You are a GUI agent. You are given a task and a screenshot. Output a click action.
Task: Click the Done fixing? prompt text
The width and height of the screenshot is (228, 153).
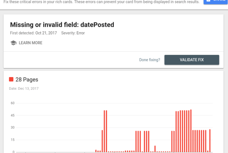150,60
